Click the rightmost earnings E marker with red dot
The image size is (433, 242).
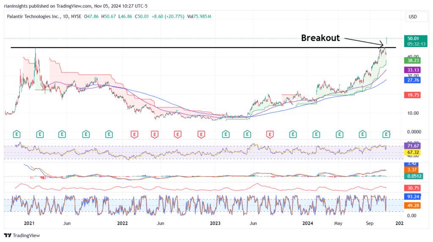click(x=386, y=134)
